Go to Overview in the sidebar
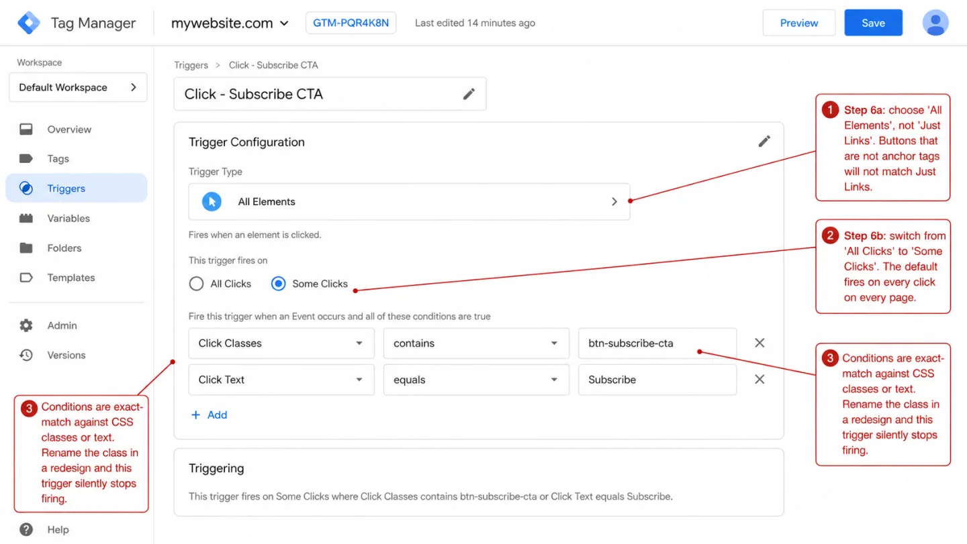967x544 pixels. tap(69, 129)
